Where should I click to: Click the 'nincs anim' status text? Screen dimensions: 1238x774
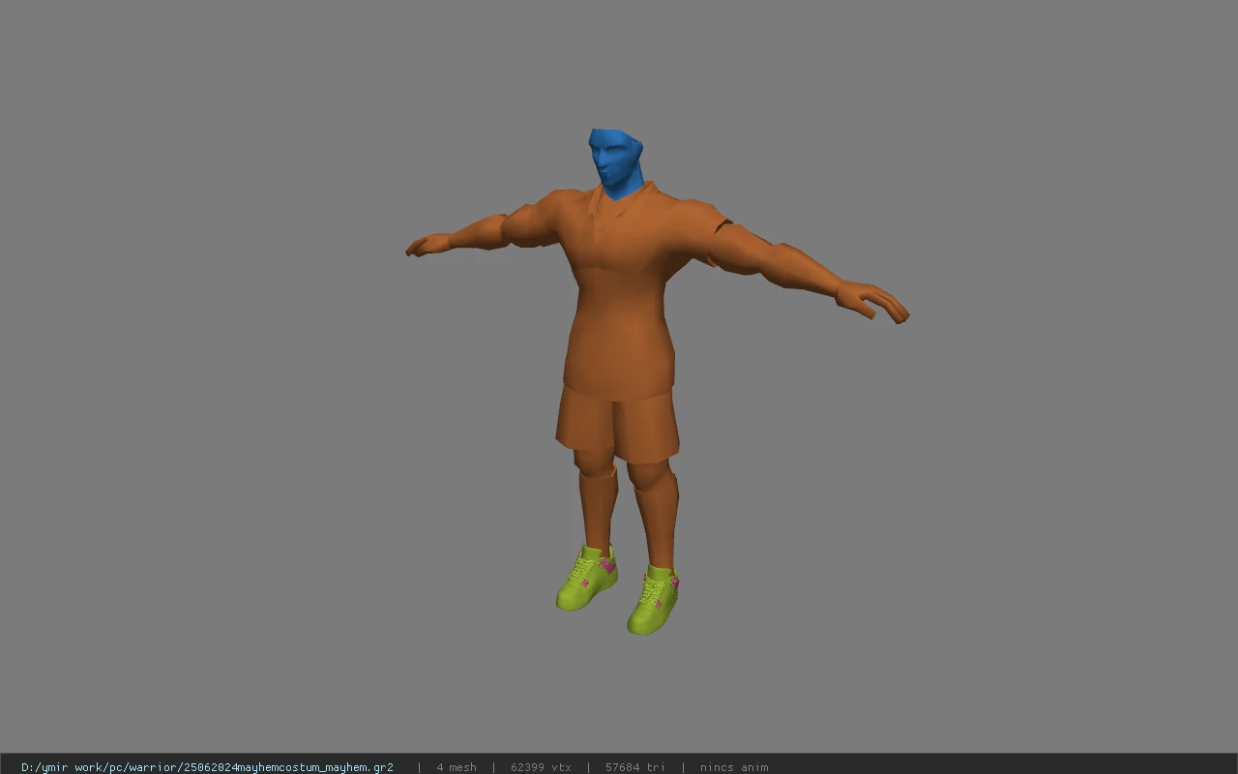tap(734, 767)
